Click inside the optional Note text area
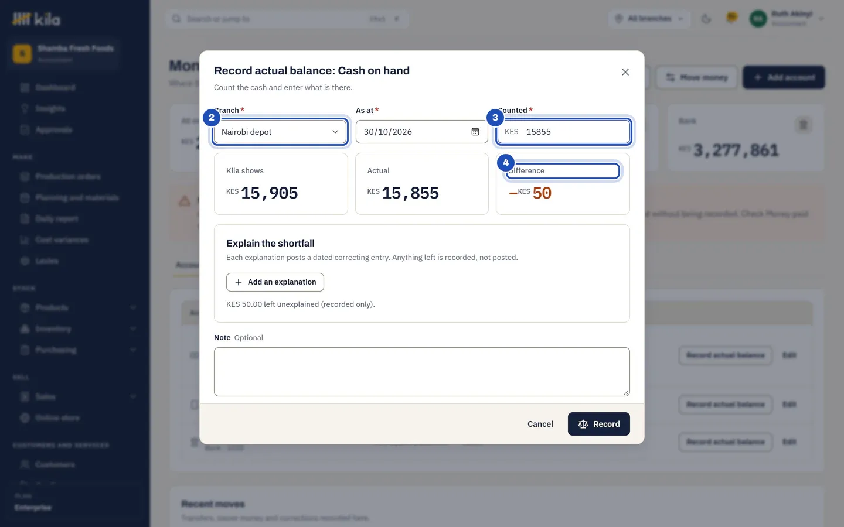 coord(422,372)
